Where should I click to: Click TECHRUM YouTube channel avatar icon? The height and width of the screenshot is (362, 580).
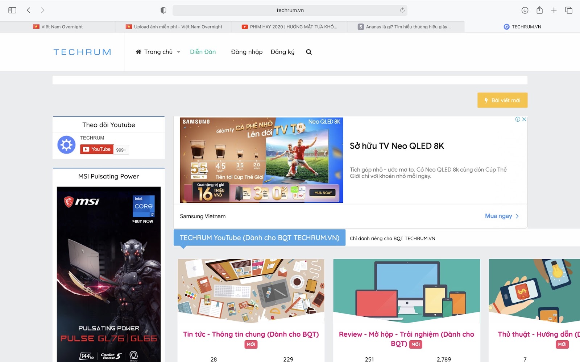point(66,145)
